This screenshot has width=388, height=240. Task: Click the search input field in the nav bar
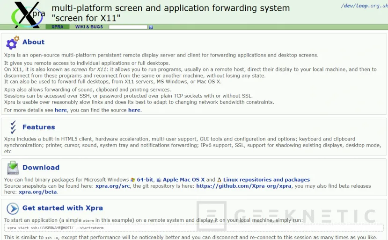pyautogui.click(x=128, y=27)
